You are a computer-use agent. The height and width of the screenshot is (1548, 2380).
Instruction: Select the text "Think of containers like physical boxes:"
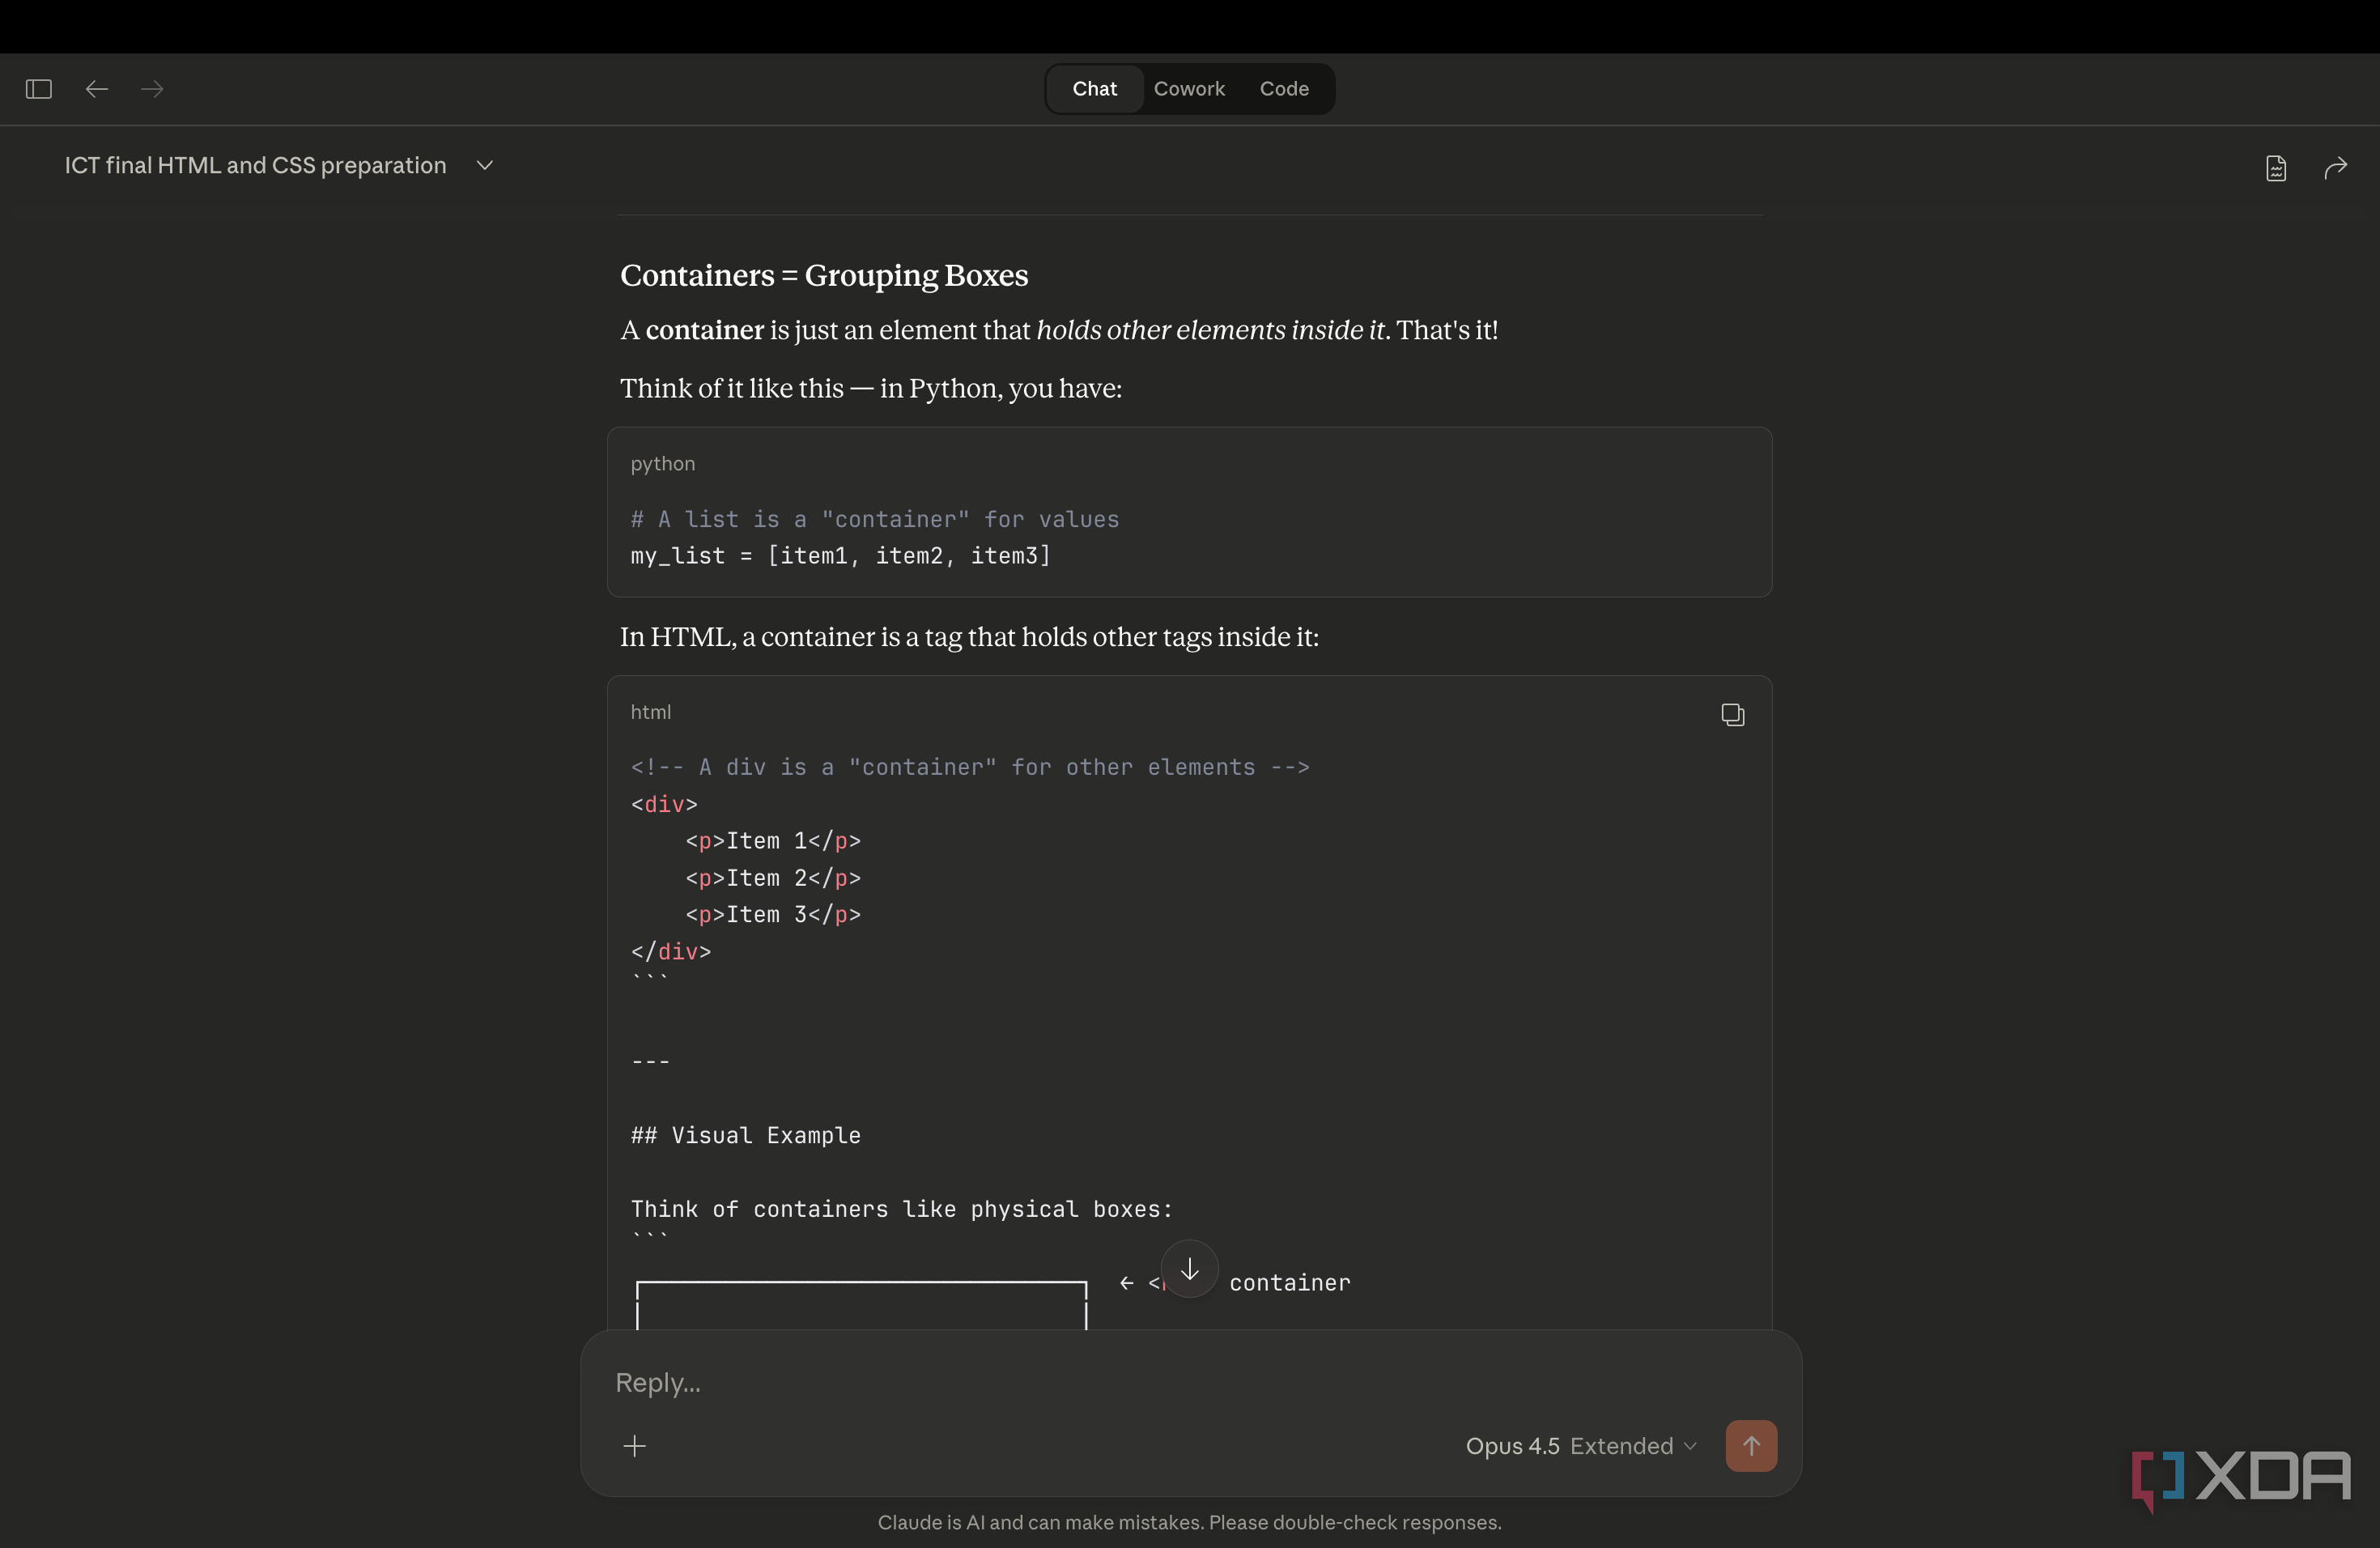(x=901, y=1209)
